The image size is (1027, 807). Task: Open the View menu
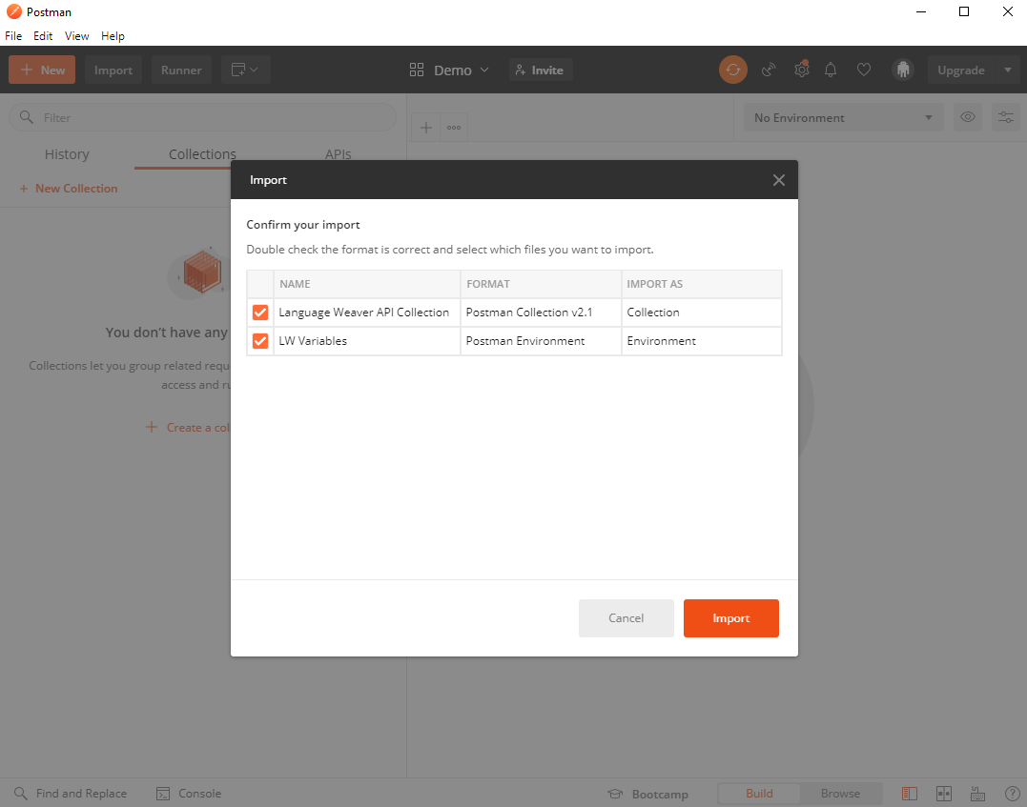point(76,36)
